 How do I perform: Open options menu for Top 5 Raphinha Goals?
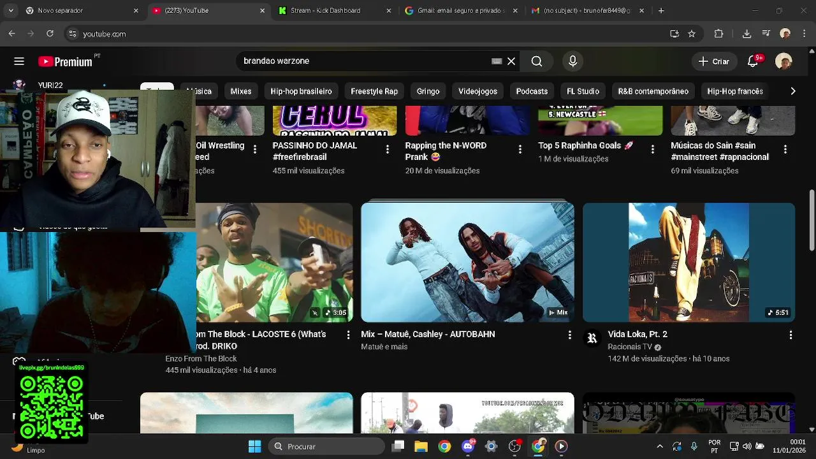[652, 149]
